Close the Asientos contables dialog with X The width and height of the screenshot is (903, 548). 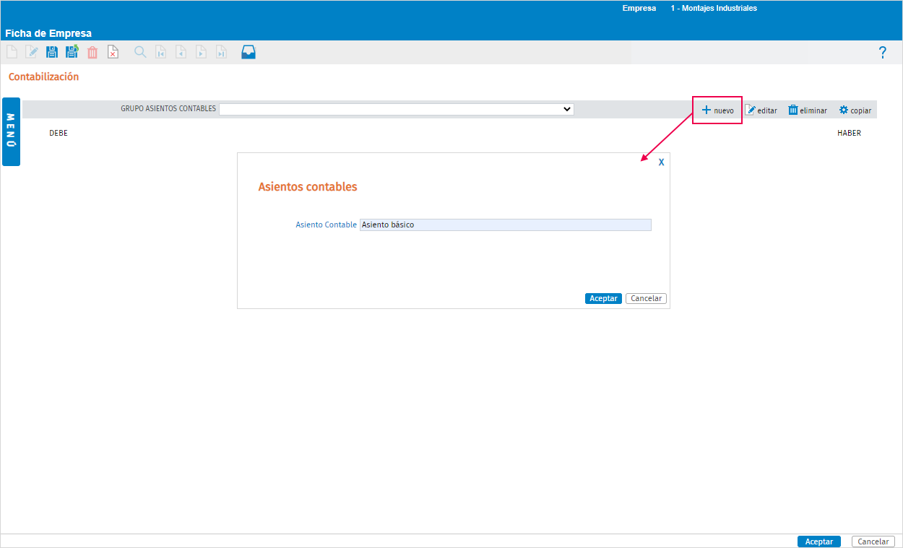(661, 162)
